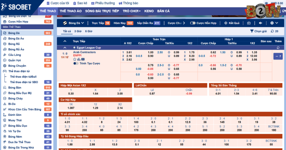Enable the Trình Tạo Cược toggle
The width and height of the screenshot is (286, 150).
pos(75,64)
